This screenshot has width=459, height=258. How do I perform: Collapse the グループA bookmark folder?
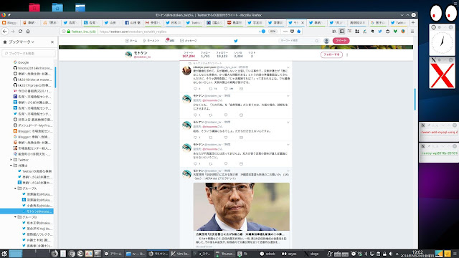tap(15, 188)
